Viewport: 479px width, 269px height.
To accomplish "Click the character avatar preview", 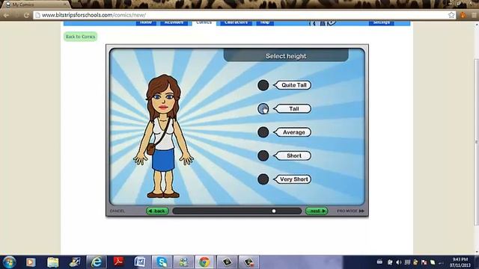I will click(163, 136).
